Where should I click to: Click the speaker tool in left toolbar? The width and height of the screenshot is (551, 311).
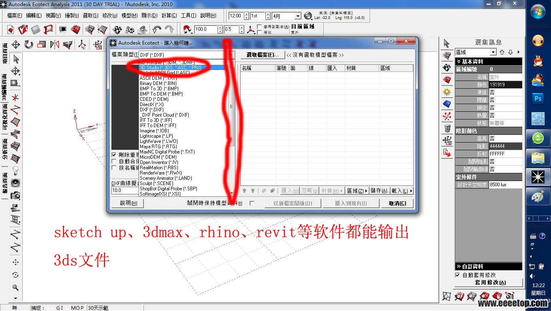pyautogui.click(x=15, y=183)
